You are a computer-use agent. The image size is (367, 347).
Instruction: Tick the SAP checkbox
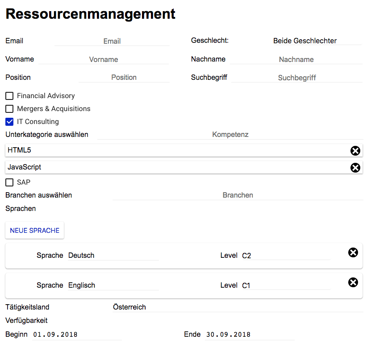[9, 182]
